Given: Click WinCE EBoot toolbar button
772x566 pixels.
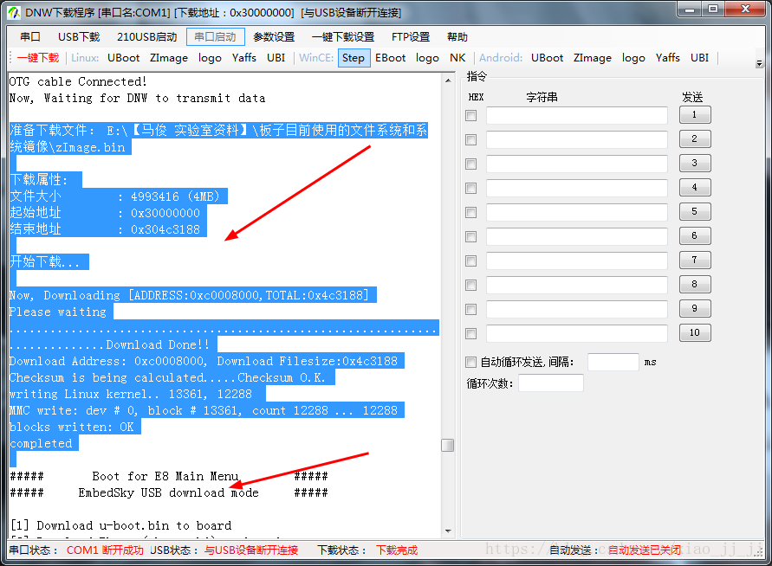Looking at the screenshot, I should pos(391,57).
